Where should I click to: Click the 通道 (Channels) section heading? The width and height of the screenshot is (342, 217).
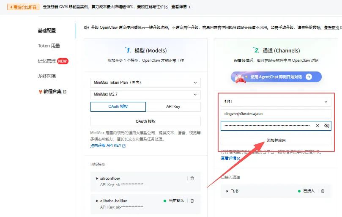[281, 51]
